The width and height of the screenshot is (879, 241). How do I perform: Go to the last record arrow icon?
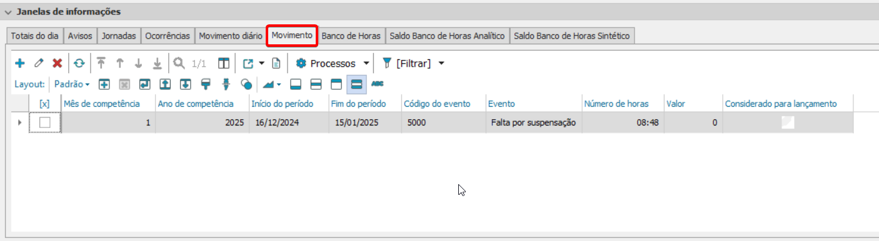point(158,63)
